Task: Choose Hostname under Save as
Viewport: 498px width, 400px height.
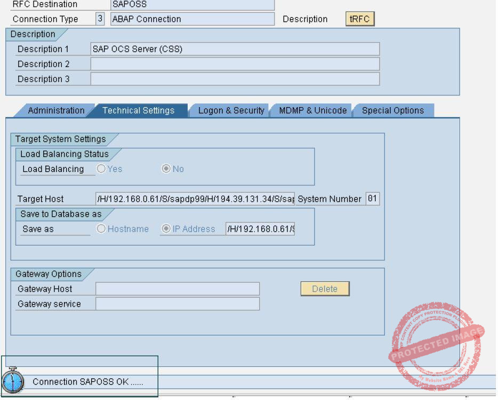Action: [x=101, y=229]
